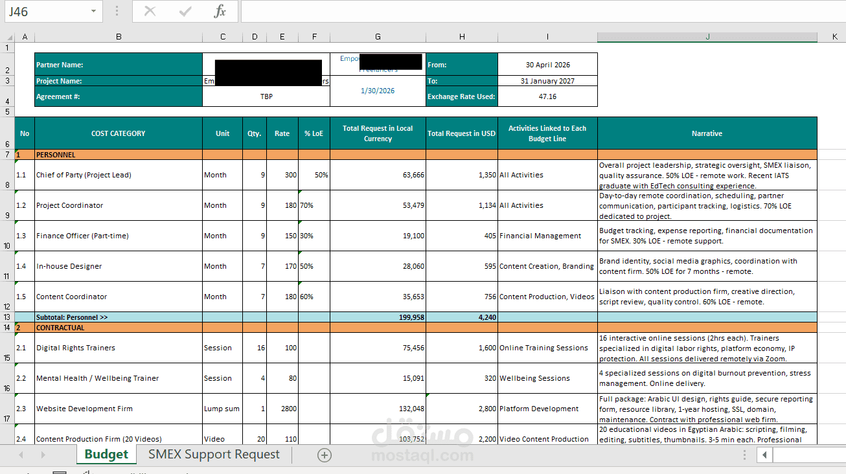Click the 'Subtotal: Personnel >>' cell
The width and height of the screenshot is (846, 474).
119,317
